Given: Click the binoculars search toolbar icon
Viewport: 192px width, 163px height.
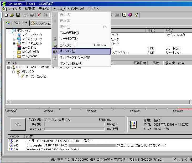Looking at the screenshot, I should (x=45, y=15).
